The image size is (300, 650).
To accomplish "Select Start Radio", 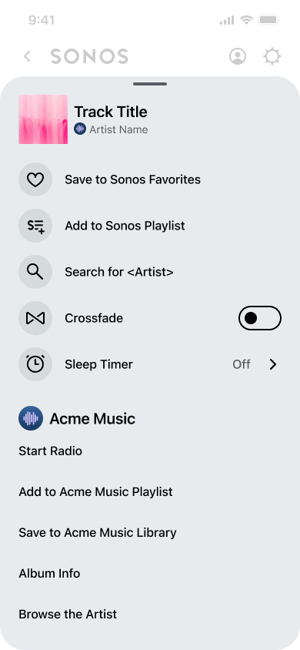I will pos(51,451).
